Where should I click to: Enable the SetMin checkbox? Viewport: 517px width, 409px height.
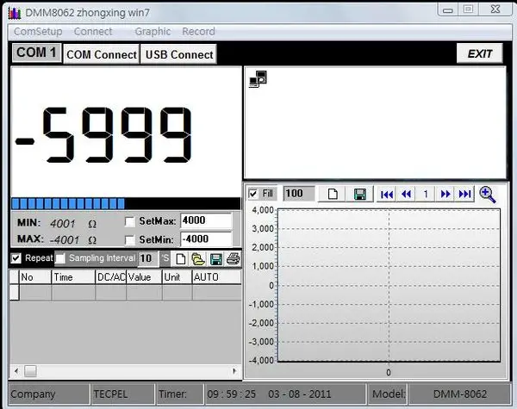[x=130, y=239]
